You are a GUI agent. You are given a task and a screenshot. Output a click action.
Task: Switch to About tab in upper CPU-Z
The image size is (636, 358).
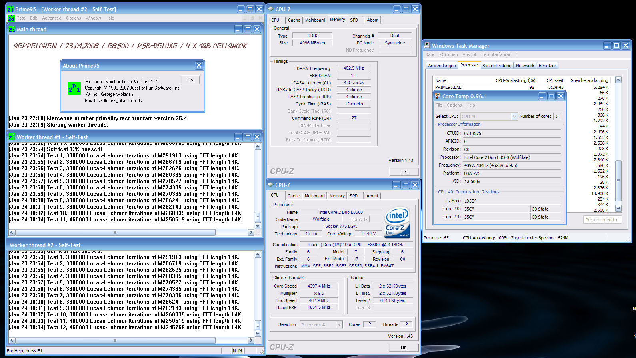(x=373, y=20)
